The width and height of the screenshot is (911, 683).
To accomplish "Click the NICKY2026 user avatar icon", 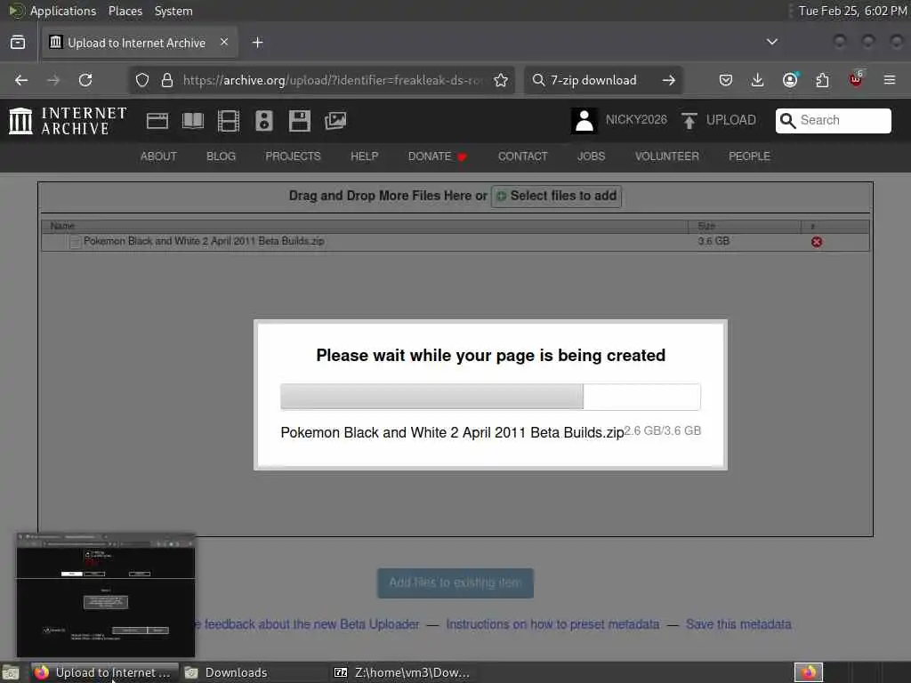I will coord(584,121).
